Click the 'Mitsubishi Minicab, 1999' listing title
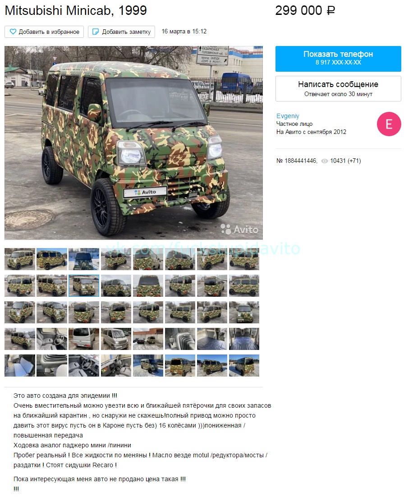 point(76,10)
